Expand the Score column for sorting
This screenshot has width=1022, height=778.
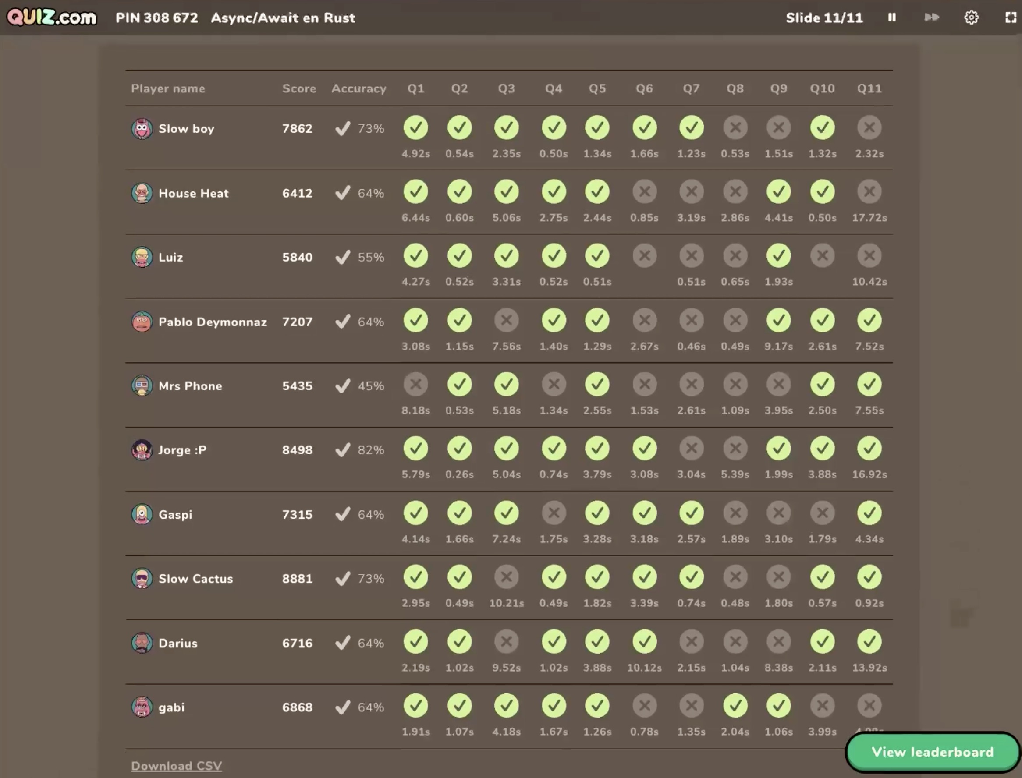point(299,88)
